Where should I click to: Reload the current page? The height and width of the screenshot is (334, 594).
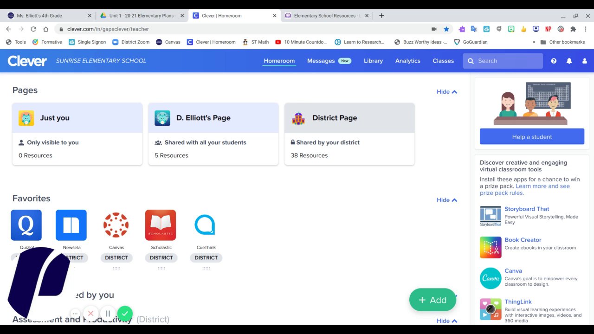tap(33, 29)
